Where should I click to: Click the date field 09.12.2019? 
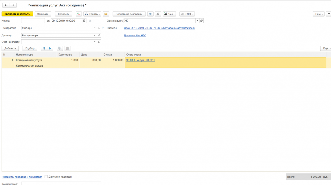(67, 21)
